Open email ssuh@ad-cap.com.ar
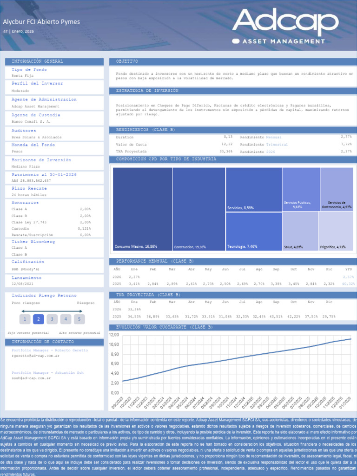This screenshot has width=357, height=476. [x=31, y=378]
